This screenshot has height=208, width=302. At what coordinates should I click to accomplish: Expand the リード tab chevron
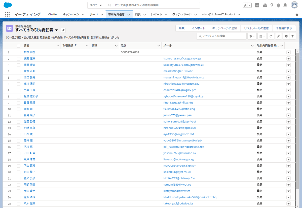[x=102, y=15]
